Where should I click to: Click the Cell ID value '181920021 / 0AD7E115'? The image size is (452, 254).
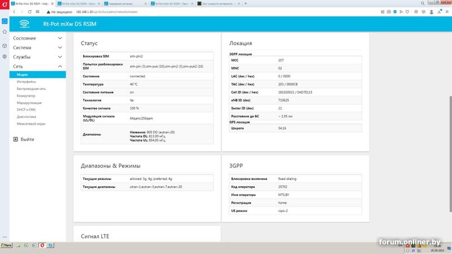click(295, 93)
